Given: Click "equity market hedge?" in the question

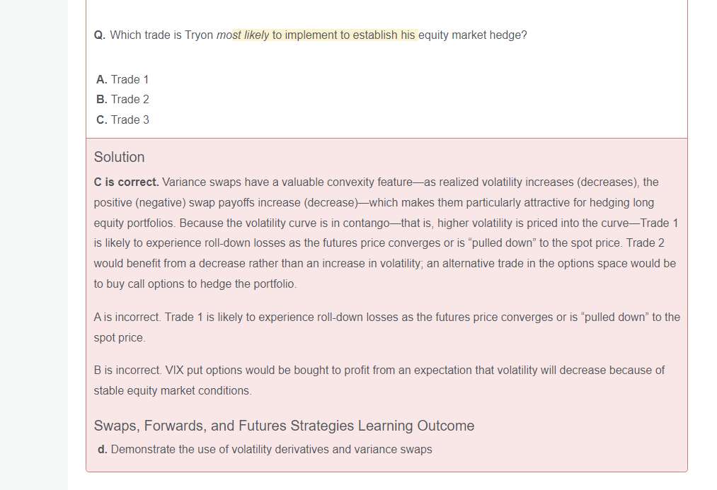Looking at the screenshot, I should (x=472, y=35).
